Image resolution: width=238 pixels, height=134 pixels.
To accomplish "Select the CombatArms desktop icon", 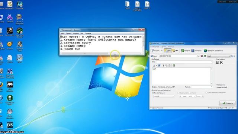I will (x=10, y=32).
